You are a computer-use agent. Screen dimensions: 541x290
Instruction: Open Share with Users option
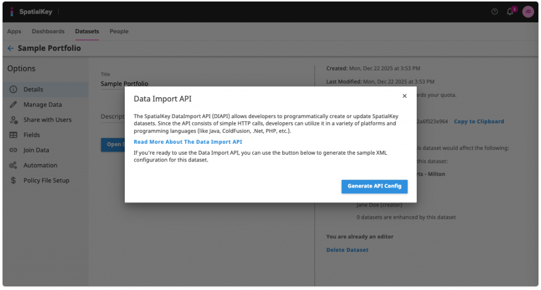point(46,120)
